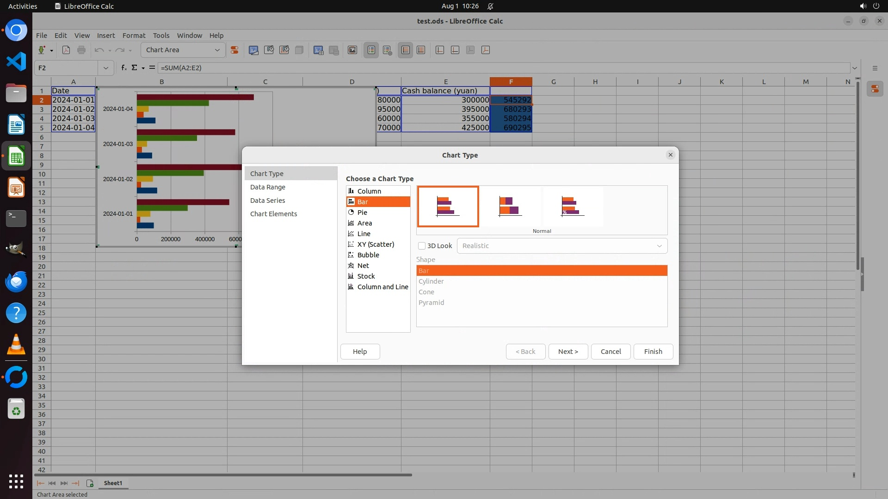Open the Chart Area element dropdown
Image resolution: width=888 pixels, height=499 pixels.
tap(217, 50)
